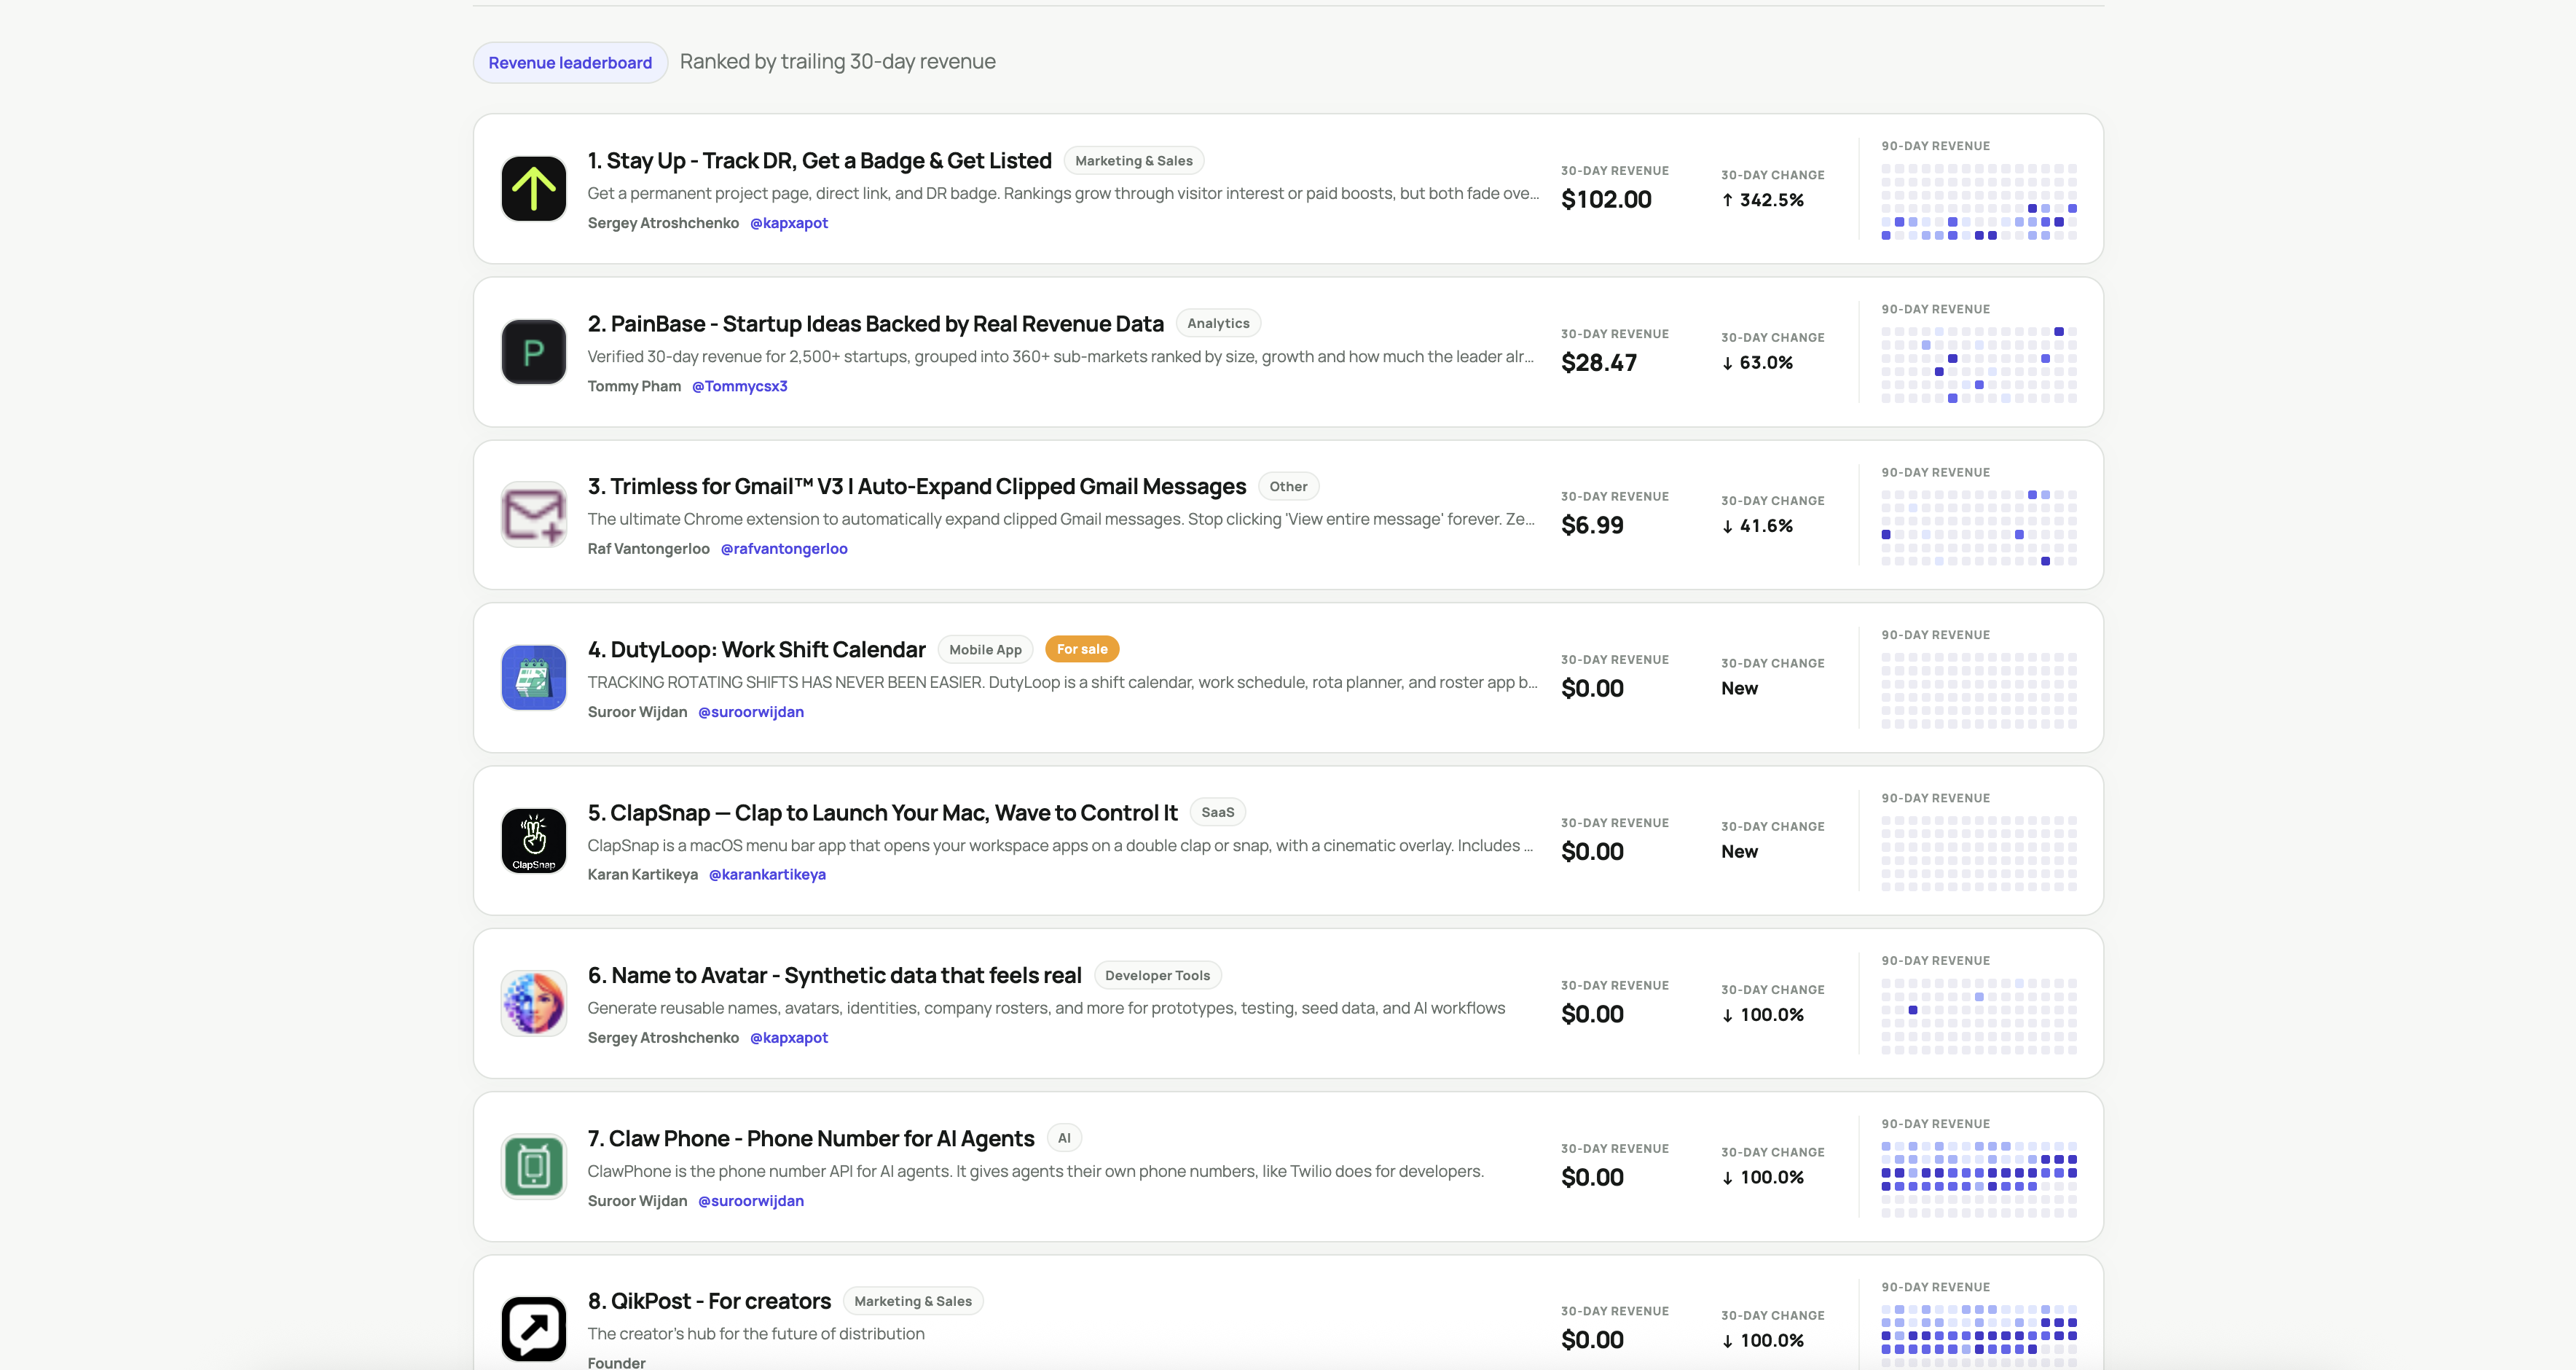Screen dimensions: 2576x1370
Task: Open QikPost - For creators title
Action: point(709,1301)
